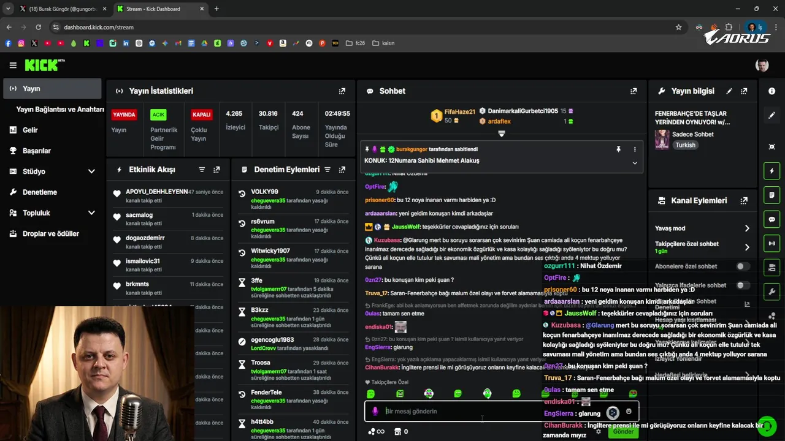Toggle the moderation log widget button

pyautogui.click(x=772, y=195)
